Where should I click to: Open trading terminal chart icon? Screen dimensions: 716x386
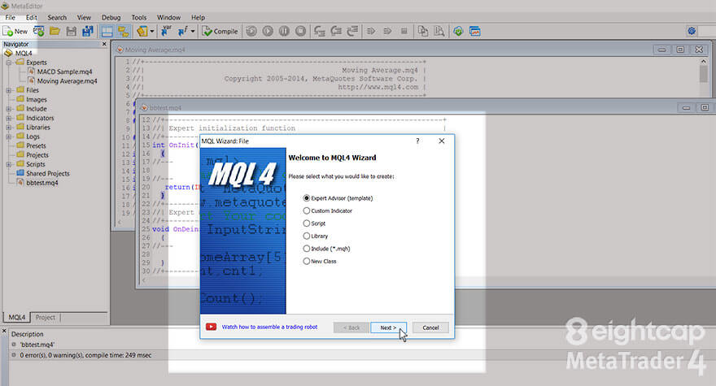(x=475, y=31)
